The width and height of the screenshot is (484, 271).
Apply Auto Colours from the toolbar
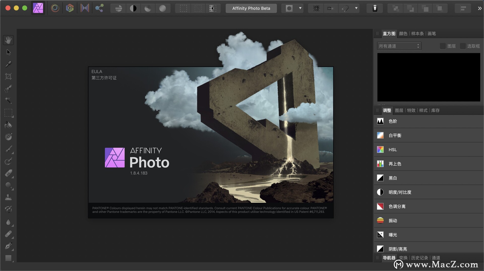tap(148, 8)
